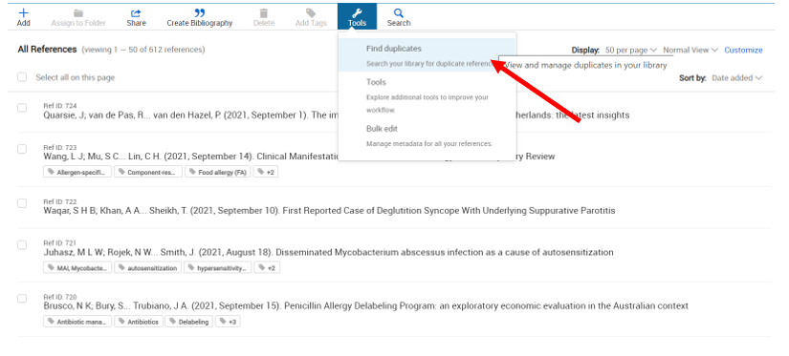Open the Brusco, N K reference
789x356 pixels.
pos(366,305)
